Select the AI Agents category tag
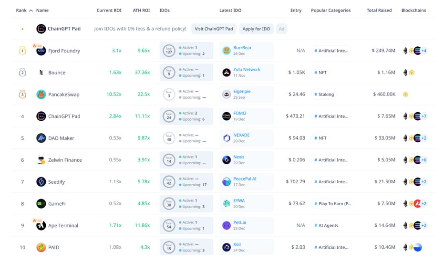 click(x=328, y=226)
